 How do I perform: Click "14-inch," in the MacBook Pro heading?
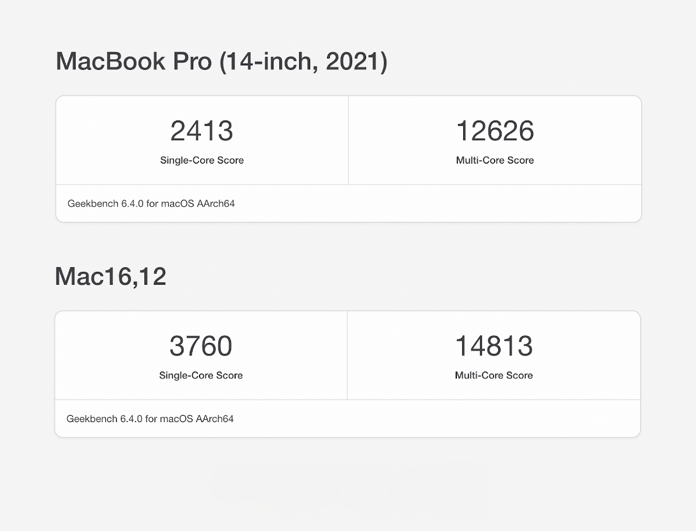269,61
